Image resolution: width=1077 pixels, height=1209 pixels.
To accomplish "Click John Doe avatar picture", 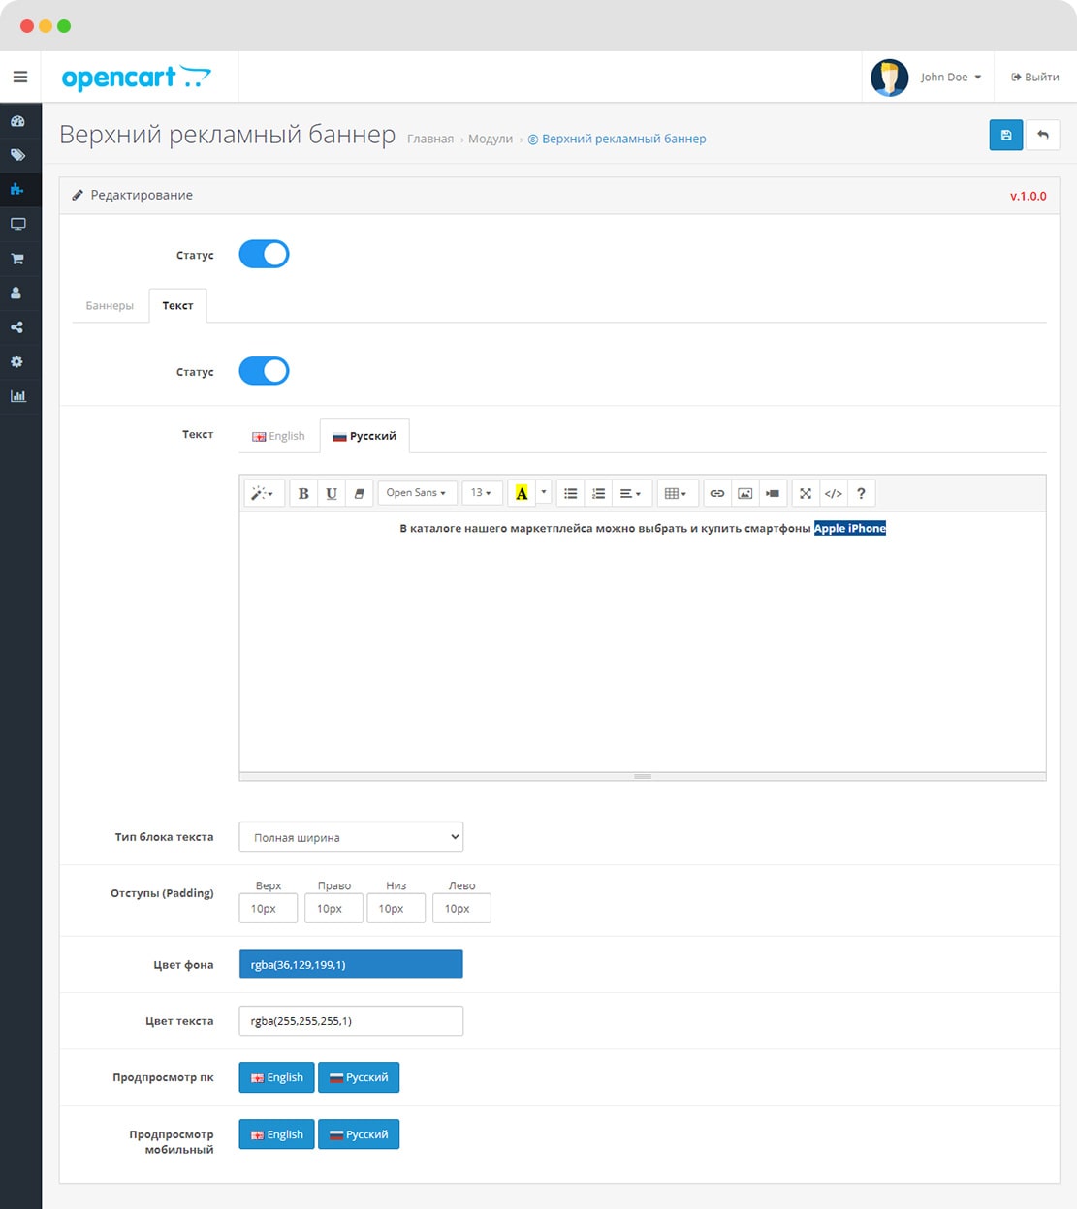I will tap(889, 77).
